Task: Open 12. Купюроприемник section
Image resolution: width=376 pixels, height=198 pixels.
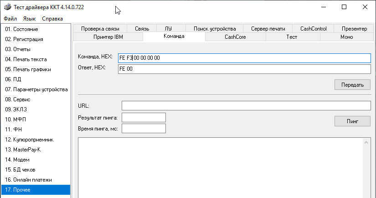Action: pyautogui.click(x=36, y=140)
